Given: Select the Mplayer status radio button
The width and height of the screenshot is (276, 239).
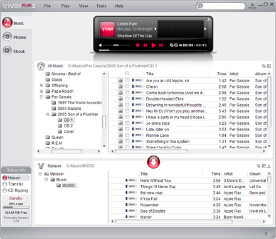Looking at the screenshot, I should coord(5,178).
